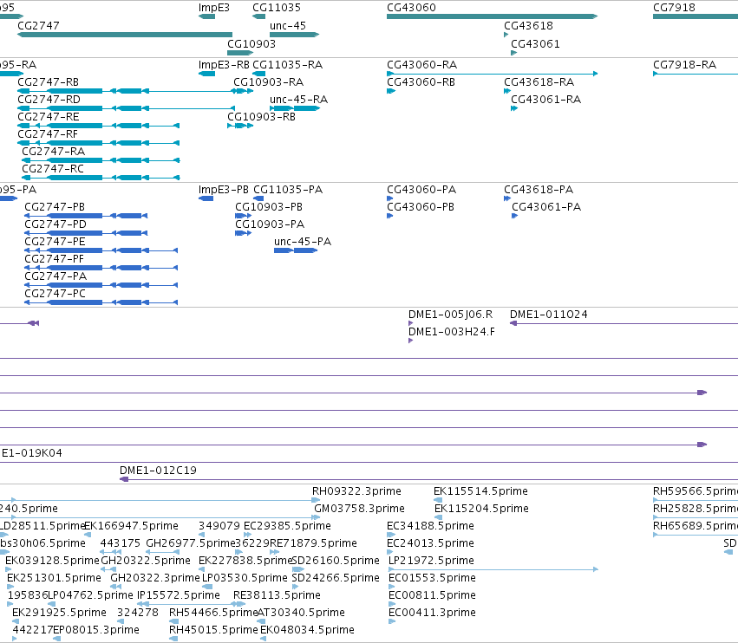
Task: Click the CG2747 gene bar
Action: [x=125, y=35]
